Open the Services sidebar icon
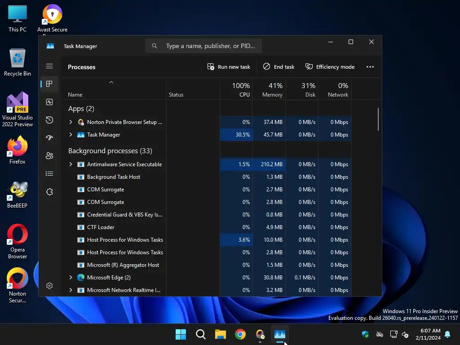 [x=49, y=192]
